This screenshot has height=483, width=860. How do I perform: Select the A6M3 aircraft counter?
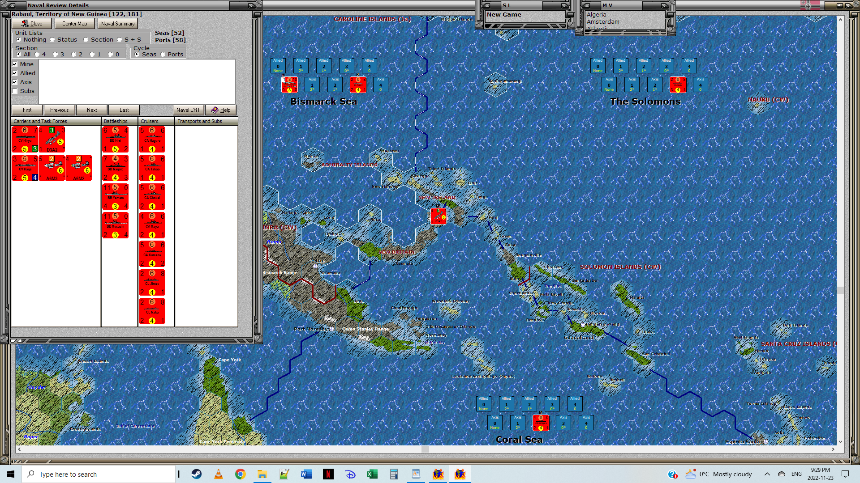52,168
